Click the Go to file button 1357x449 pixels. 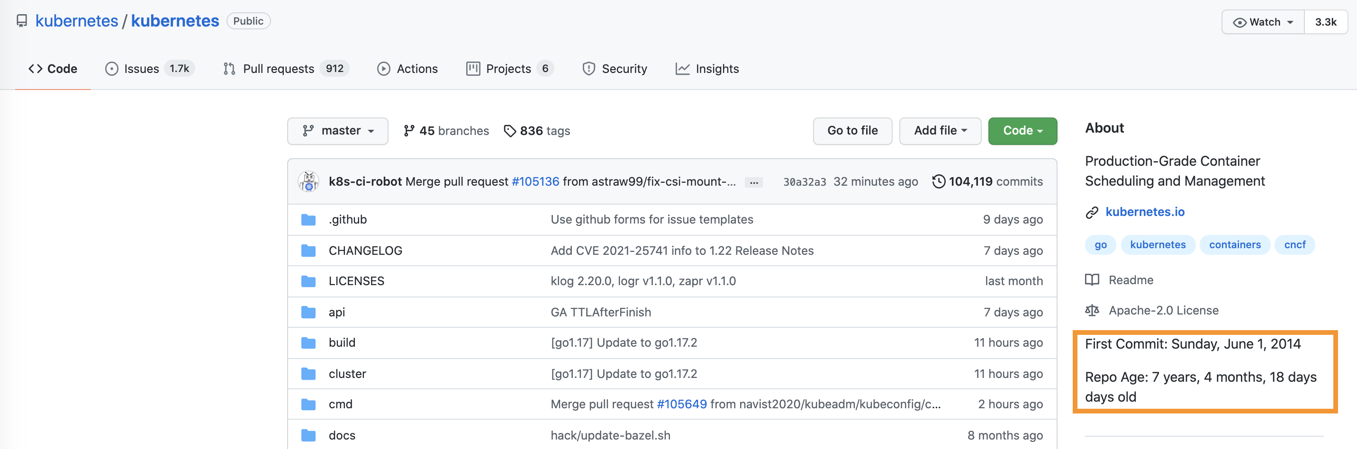[x=852, y=131]
